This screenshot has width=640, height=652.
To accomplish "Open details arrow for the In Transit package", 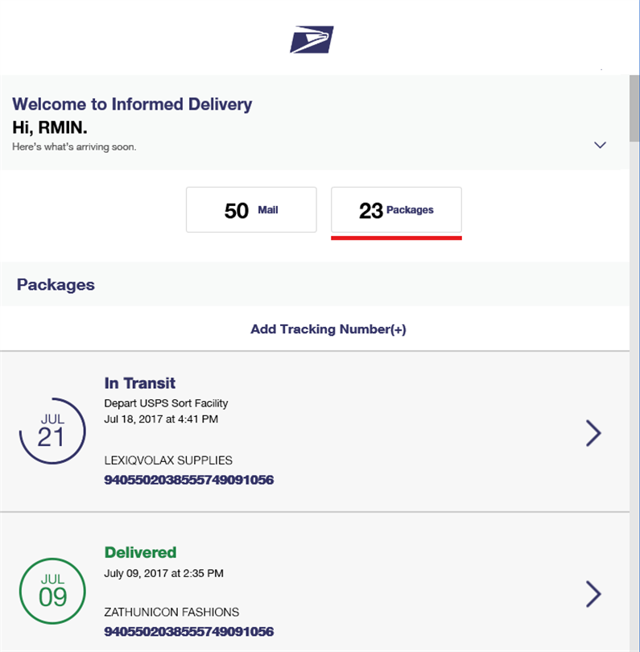I will pos(593,433).
